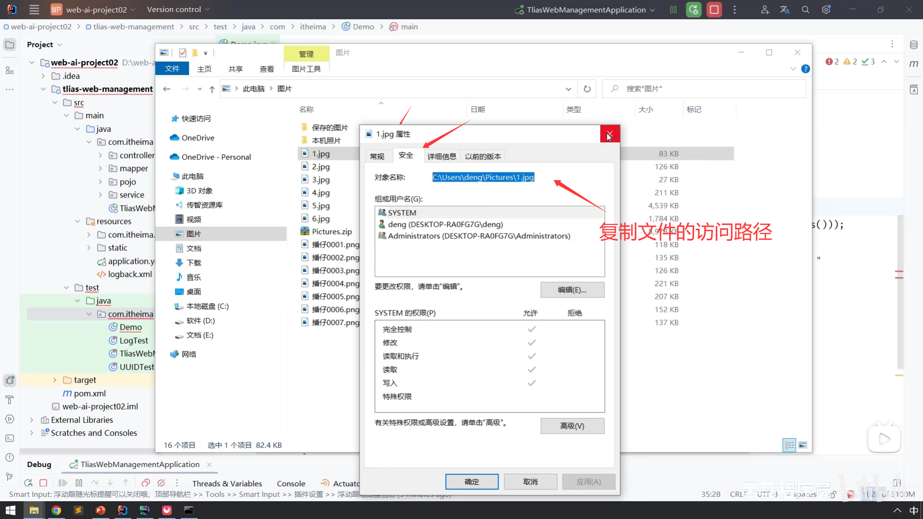The image size is (923, 519).
Task: Click the View Breakpoints icon
Action: click(146, 483)
